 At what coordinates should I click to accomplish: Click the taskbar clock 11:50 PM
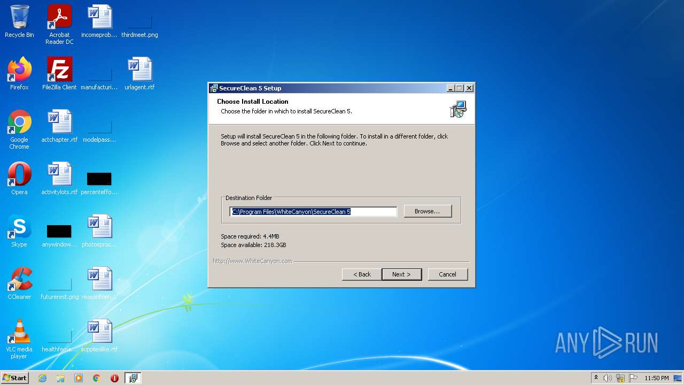point(657,378)
